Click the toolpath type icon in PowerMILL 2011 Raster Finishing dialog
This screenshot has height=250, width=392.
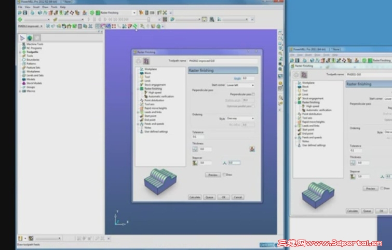304,74
